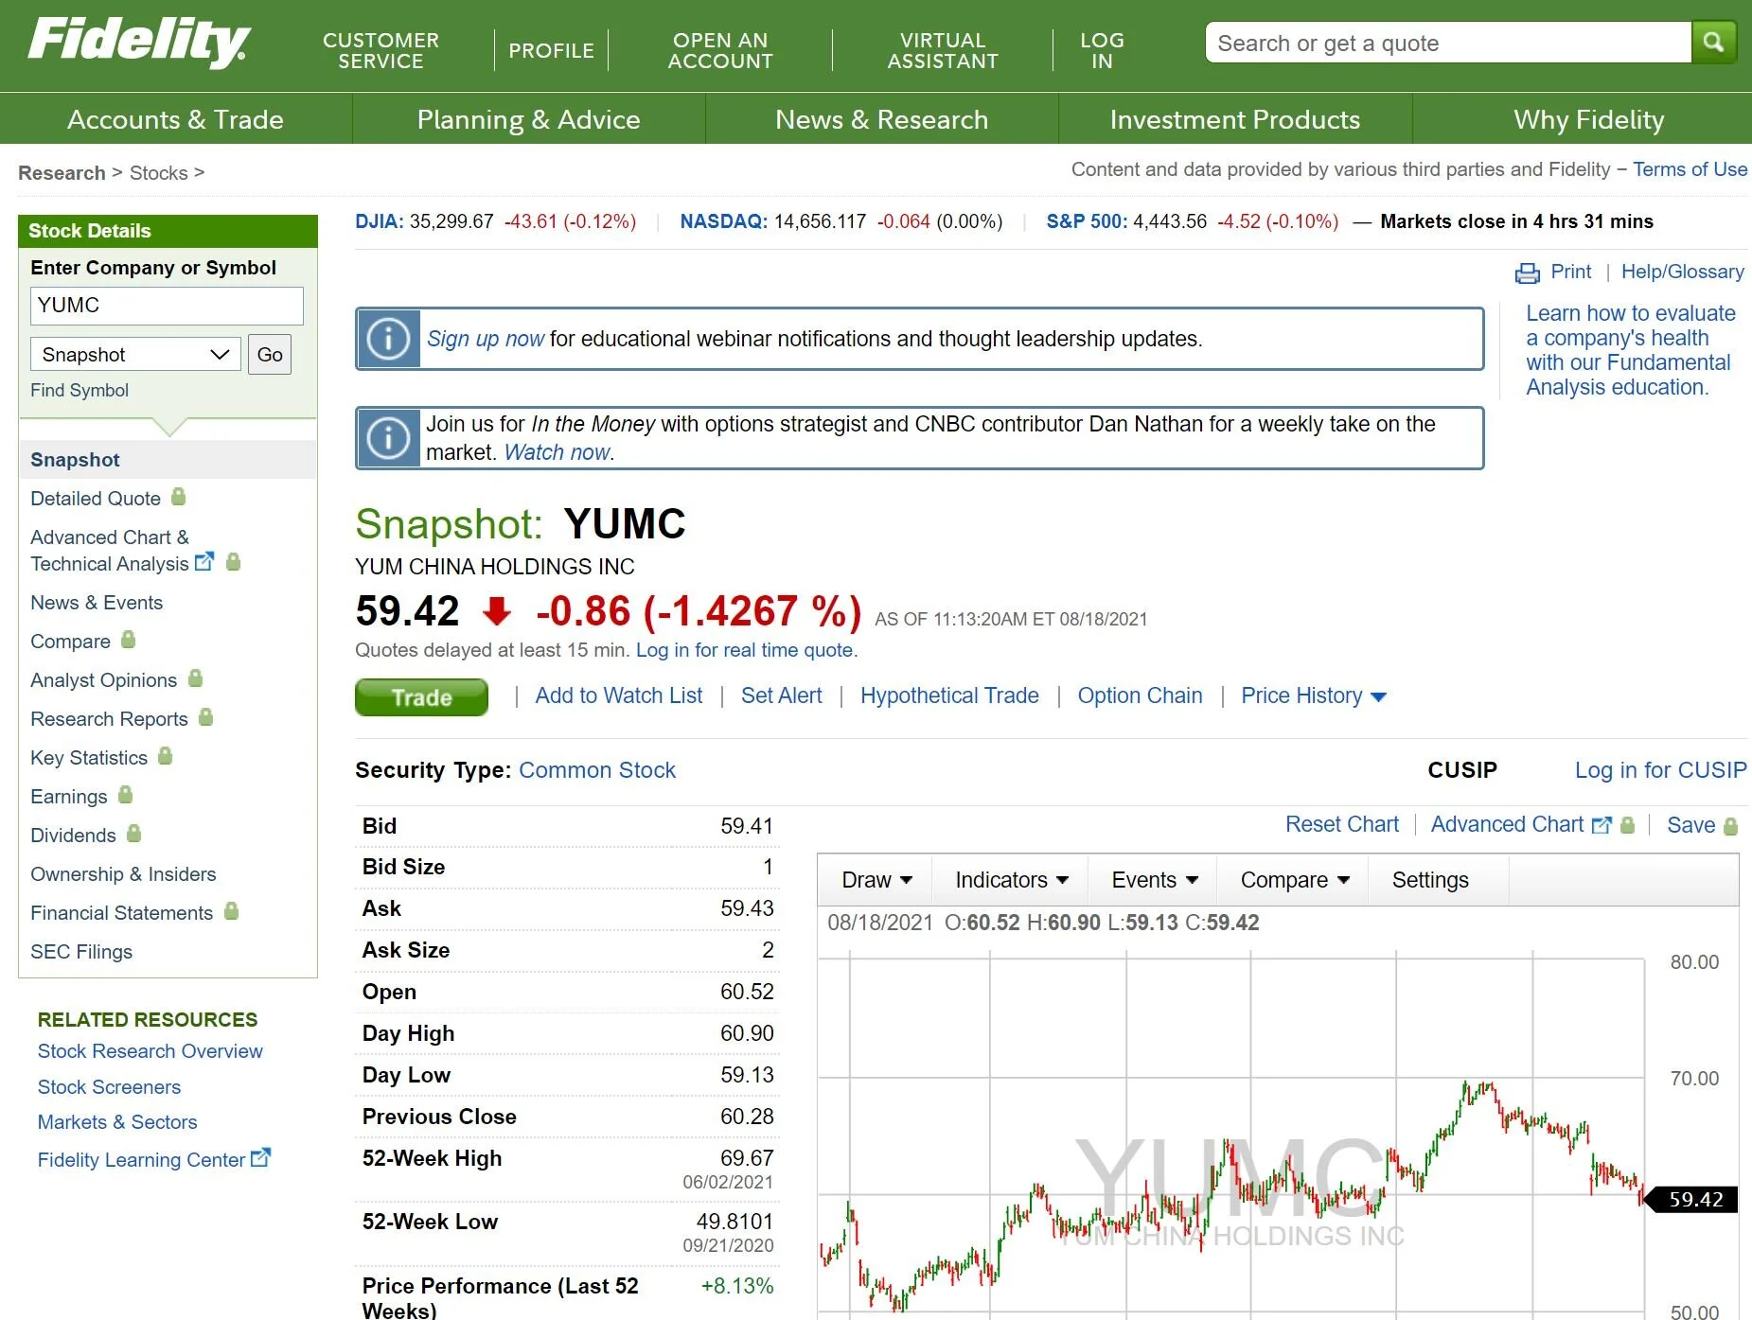Image resolution: width=1752 pixels, height=1320 pixels.
Task: Click the green search magnifier button
Action: pos(1713,43)
